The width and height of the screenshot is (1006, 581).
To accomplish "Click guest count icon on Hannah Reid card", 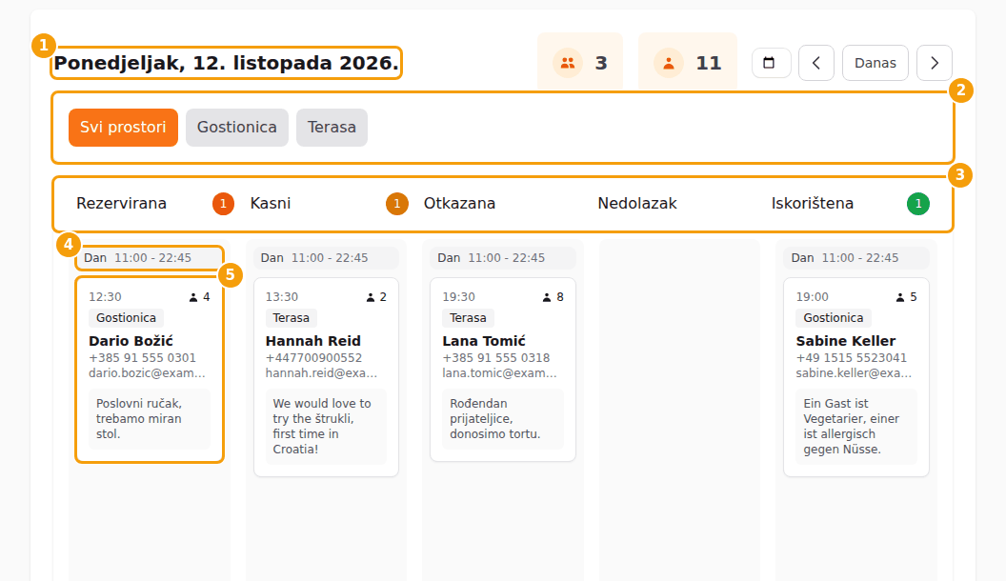I will coord(371,297).
